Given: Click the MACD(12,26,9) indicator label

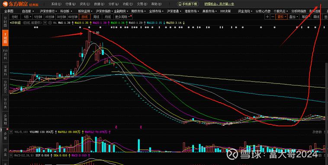Looking at the screenshot, I should click(23, 155).
